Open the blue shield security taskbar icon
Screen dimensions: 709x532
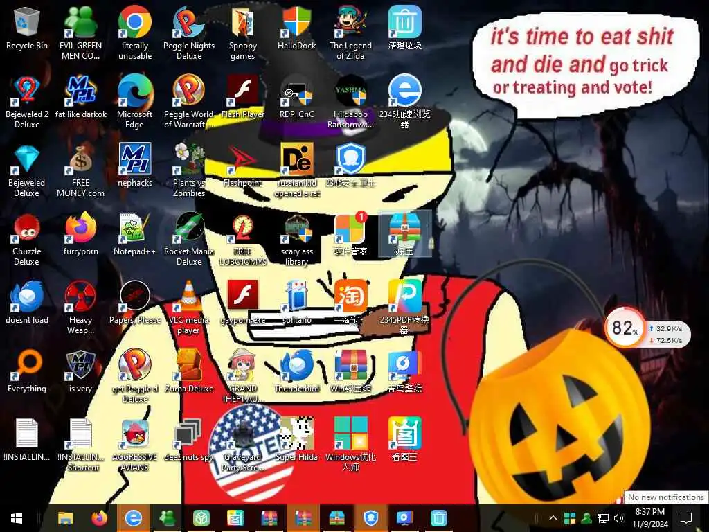pos(370,518)
